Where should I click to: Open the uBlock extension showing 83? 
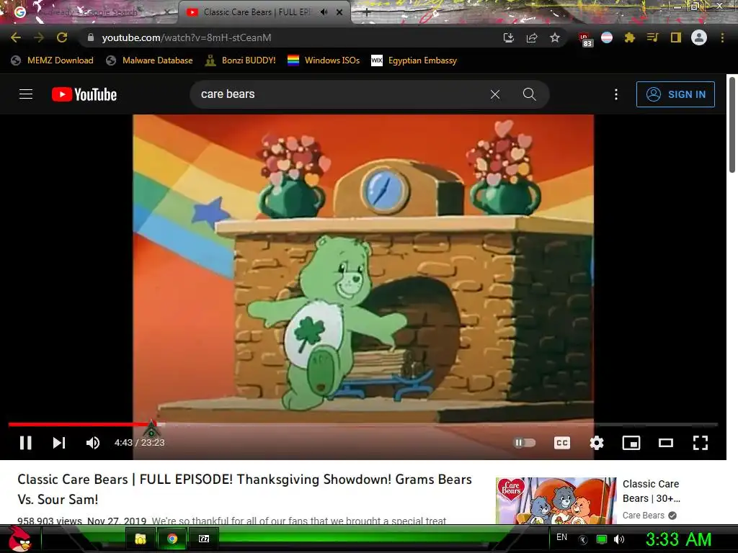coord(584,39)
